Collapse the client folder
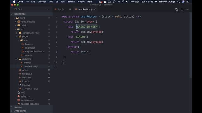The height and width of the screenshot is (113, 202). point(14,18)
